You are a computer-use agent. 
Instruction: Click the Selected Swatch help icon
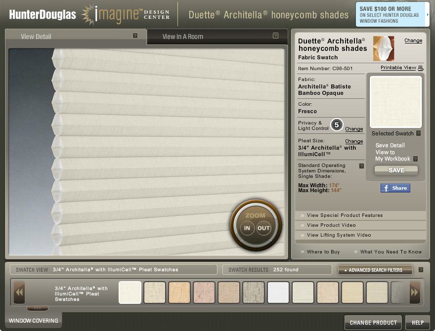[x=418, y=133]
